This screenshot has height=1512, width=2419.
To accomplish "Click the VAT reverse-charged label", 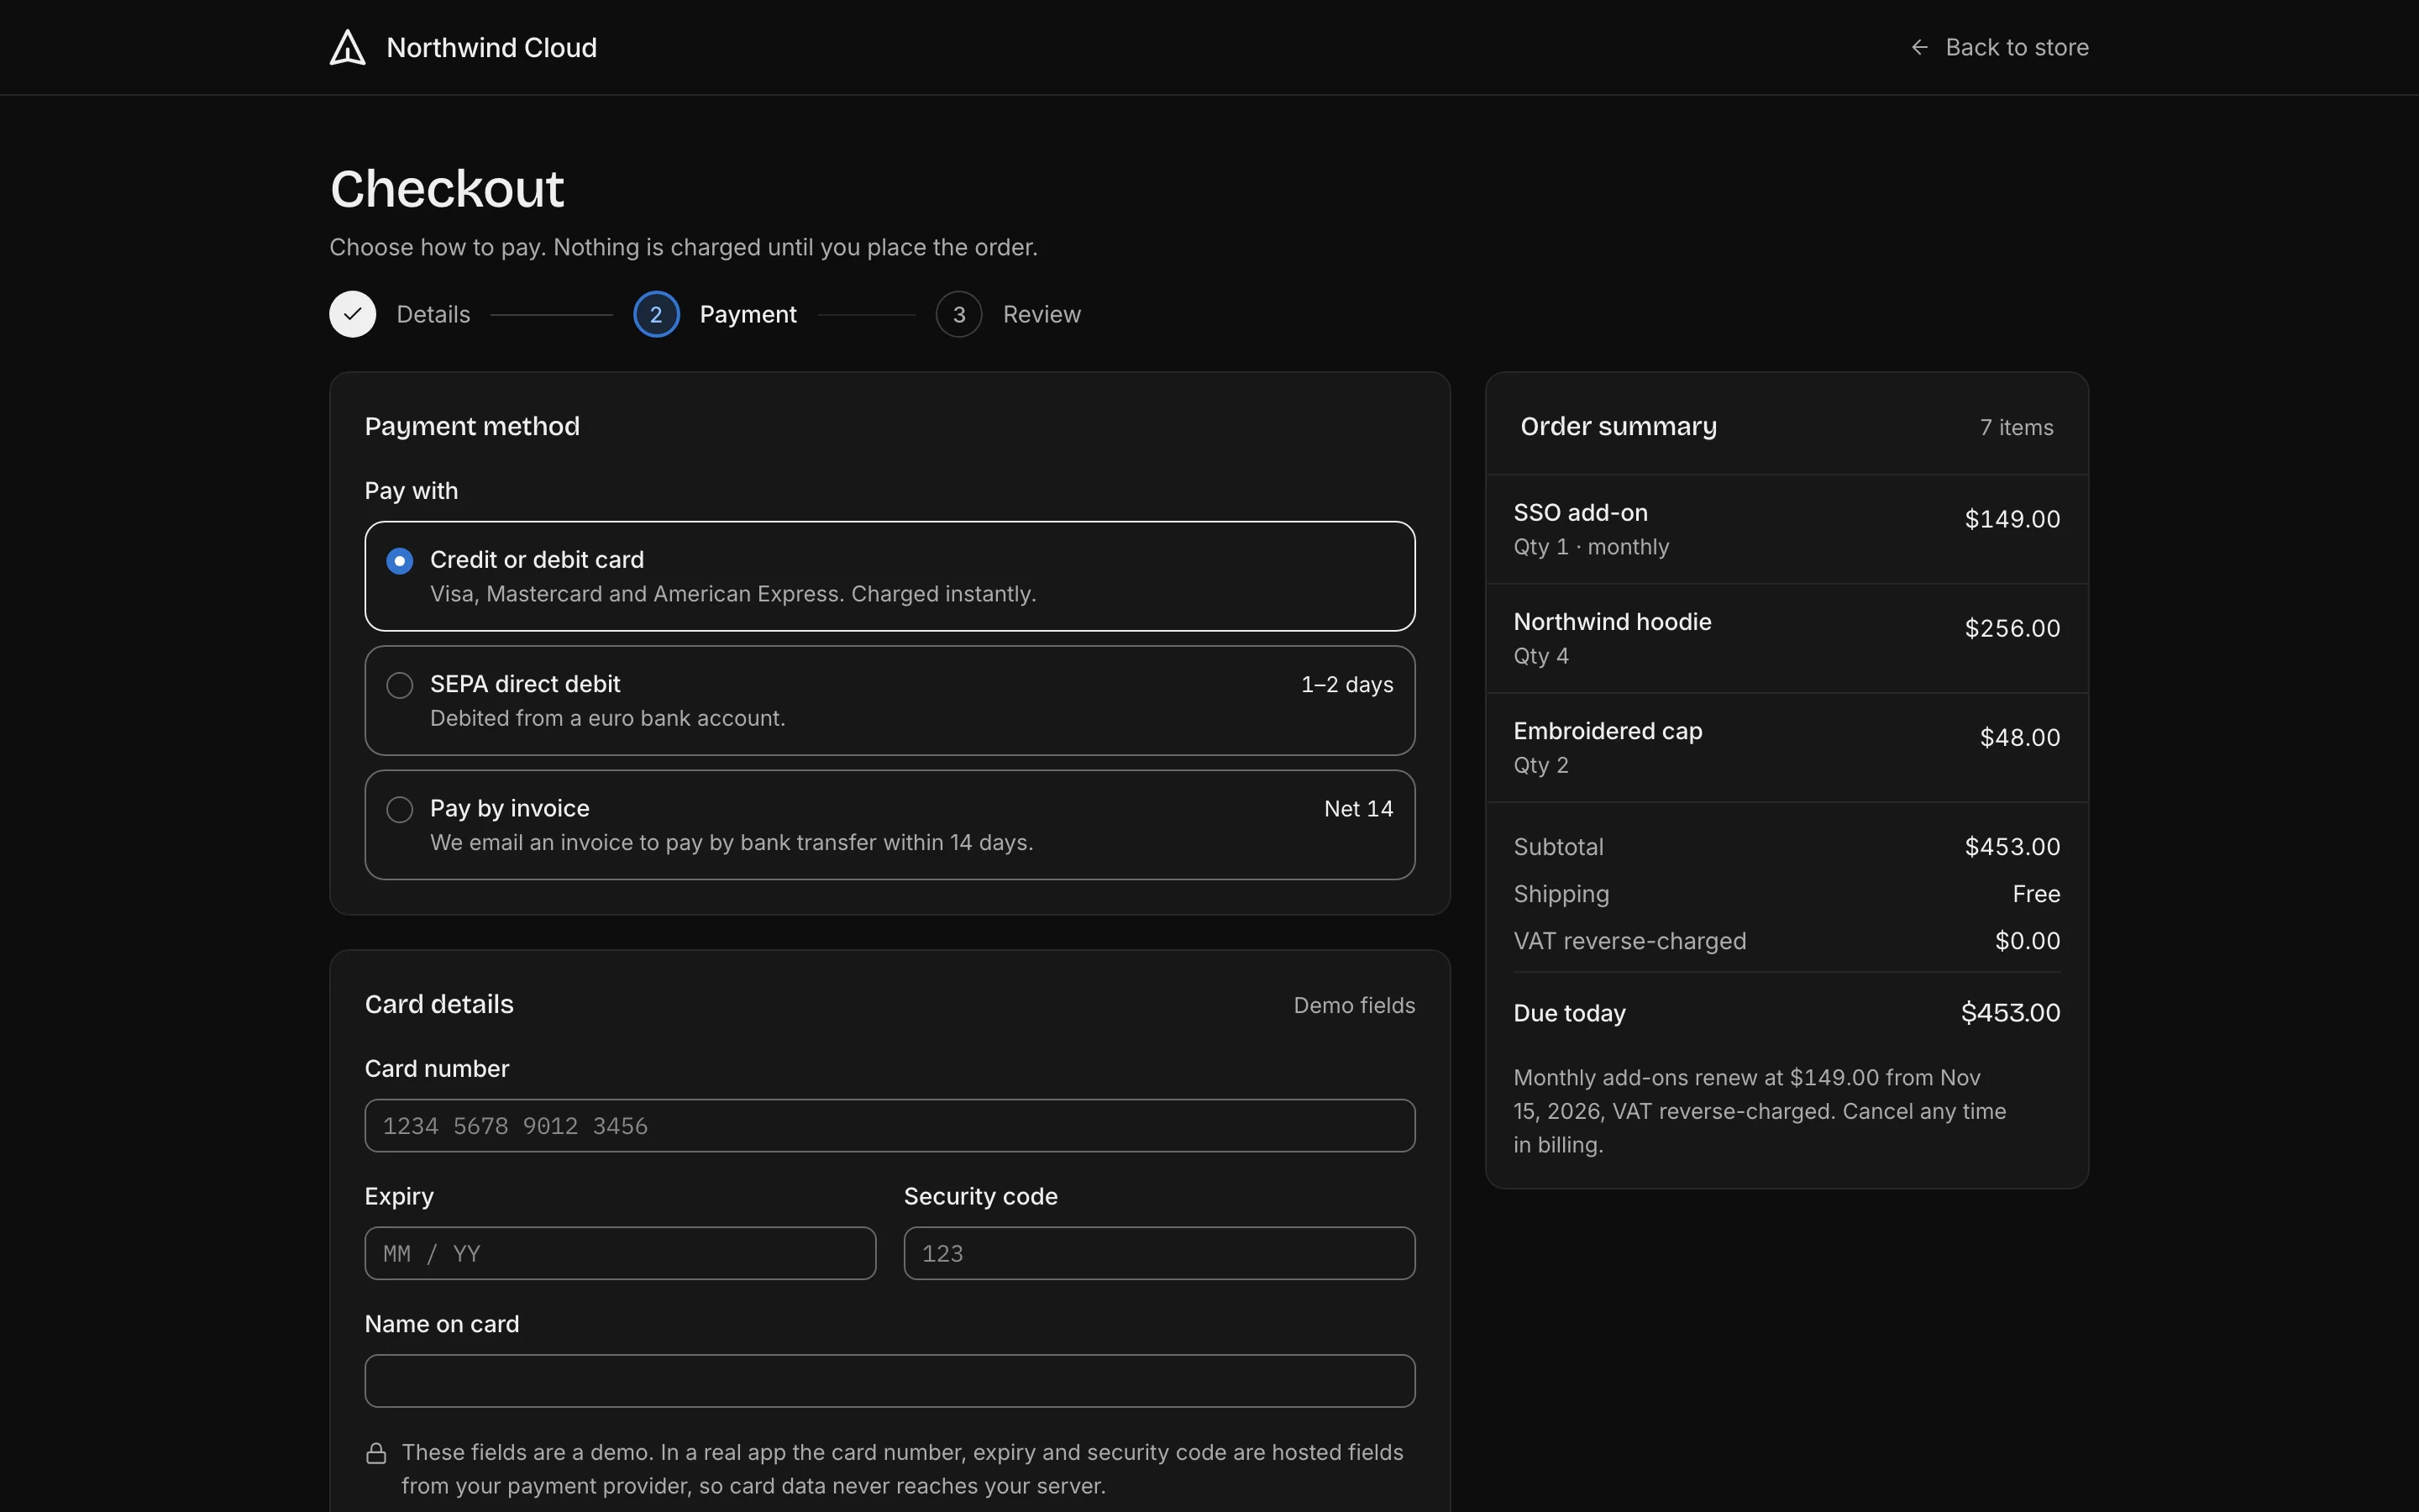I will coord(1629,941).
